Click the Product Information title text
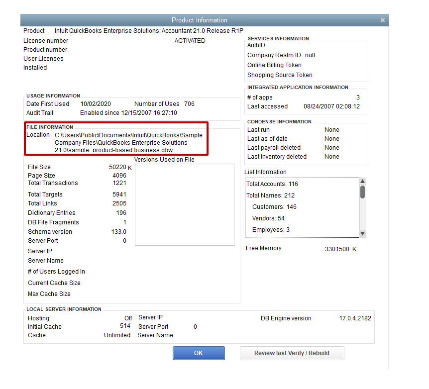This screenshot has height=389, width=429. pos(200,20)
